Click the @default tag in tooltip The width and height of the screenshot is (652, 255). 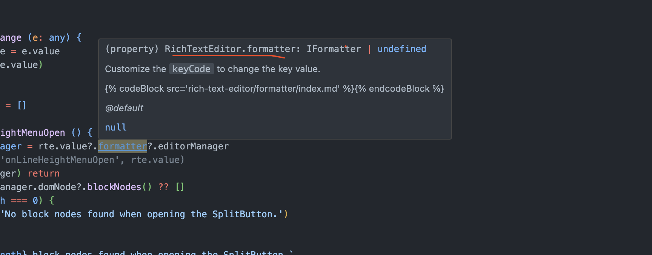click(x=124, y=108)
